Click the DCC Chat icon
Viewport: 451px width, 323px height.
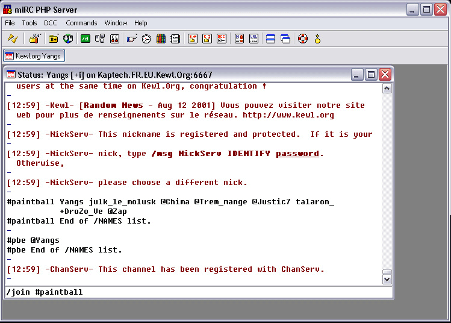point(207,39)
